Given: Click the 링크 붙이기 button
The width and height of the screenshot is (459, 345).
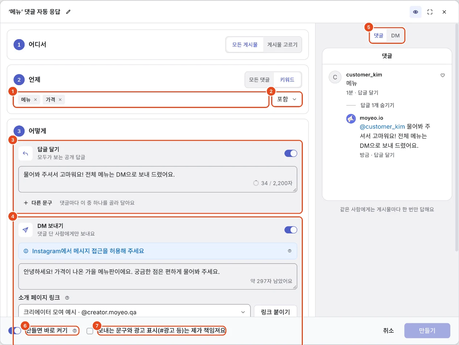Looking at the screenshot, I should coord(275,312).
